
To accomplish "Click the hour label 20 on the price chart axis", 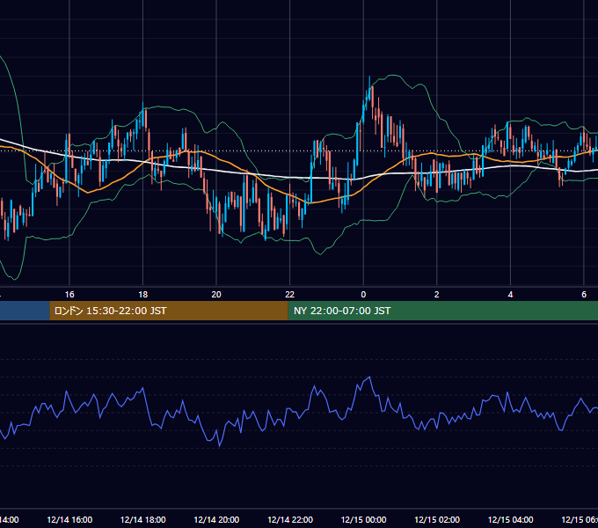I will pyautogui.click(x=216, y=295).
